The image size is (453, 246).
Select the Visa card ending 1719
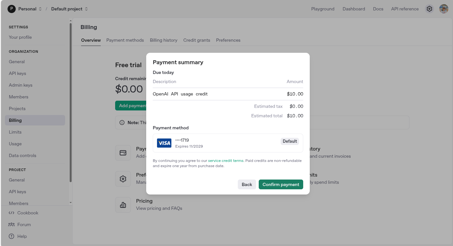[x=228, y=143]
